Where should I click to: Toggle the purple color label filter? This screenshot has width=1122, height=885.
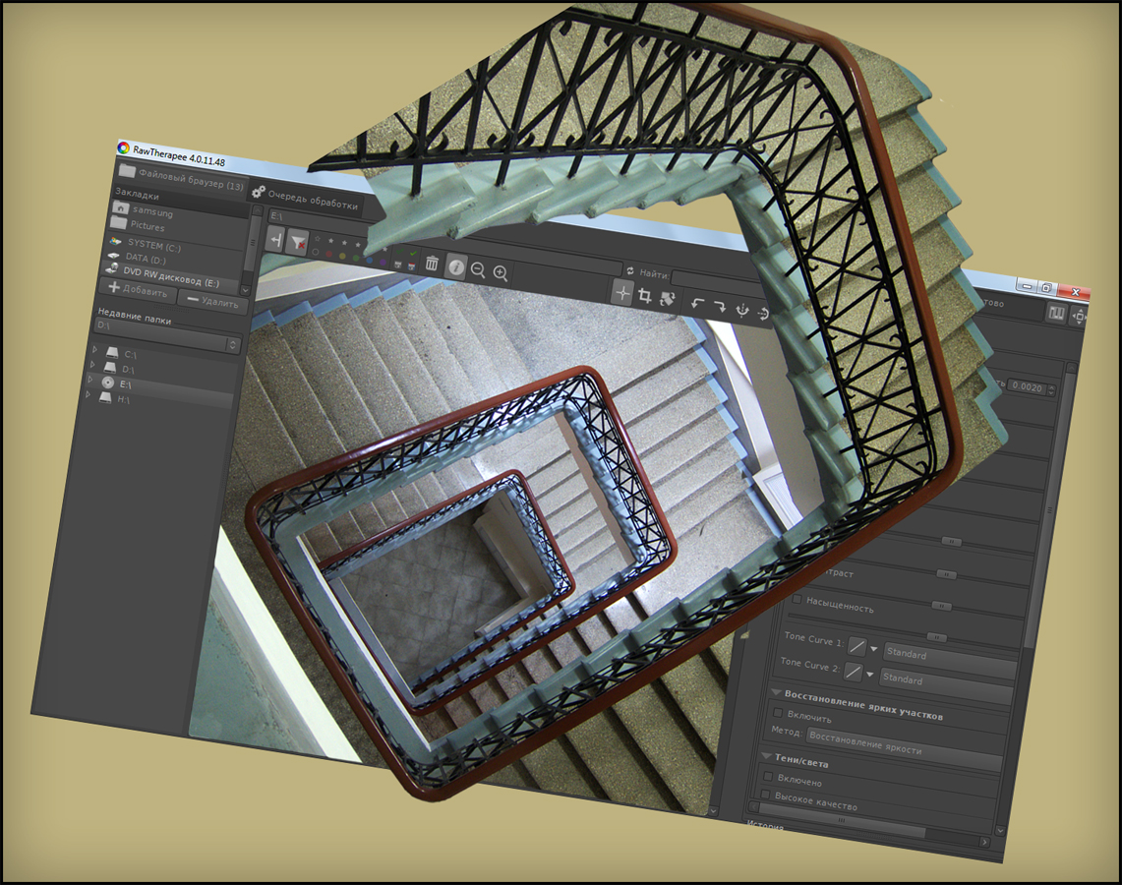[x=383, y=262]
